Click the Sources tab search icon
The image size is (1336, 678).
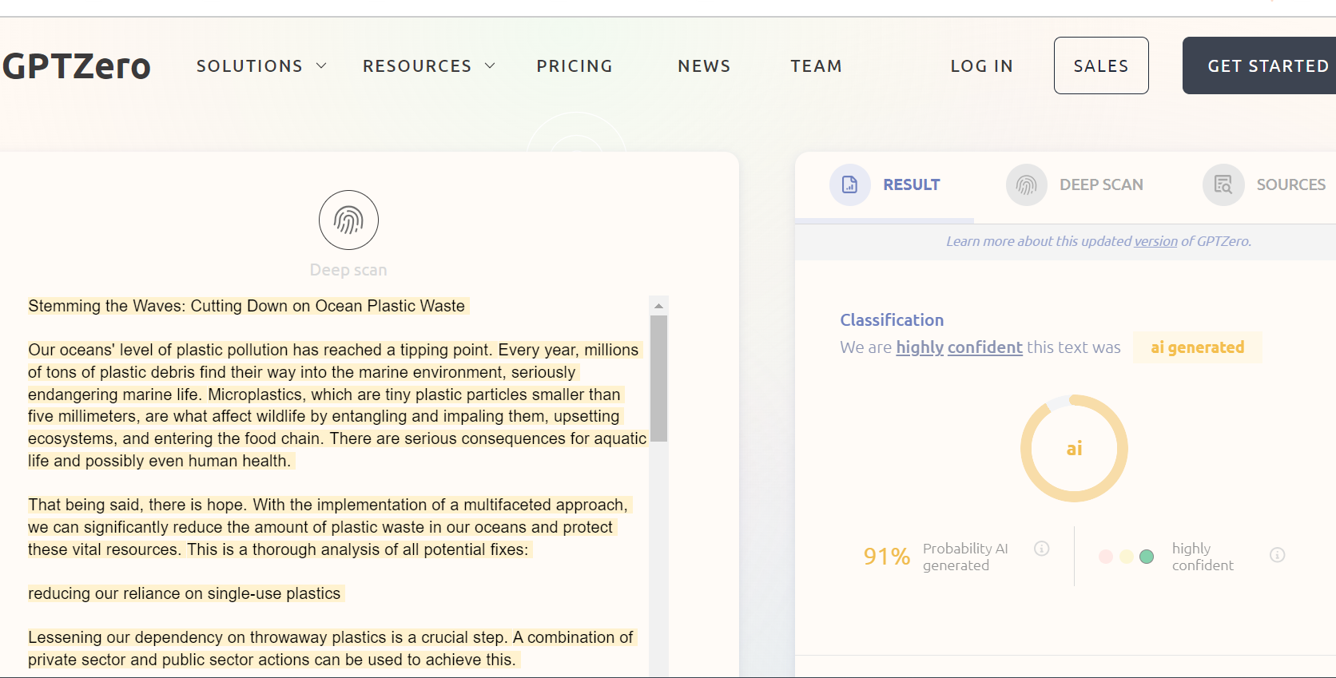(1223, 185)
